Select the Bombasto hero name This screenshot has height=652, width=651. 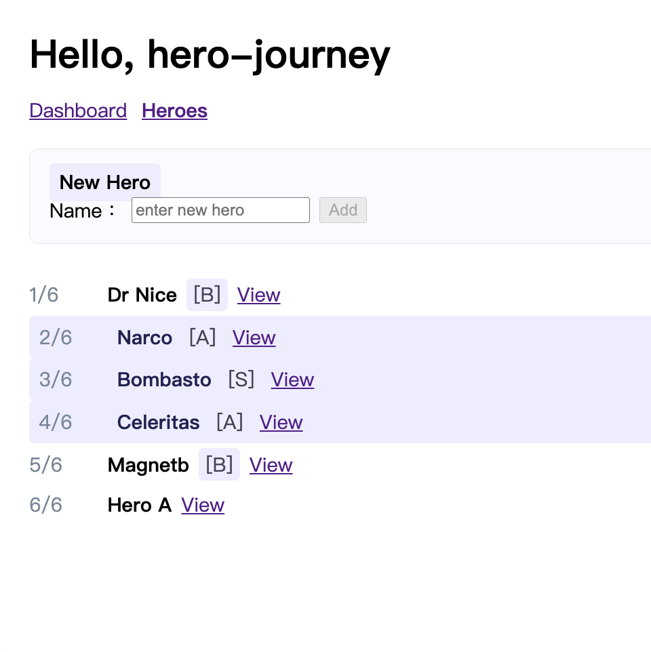[164, 380]
